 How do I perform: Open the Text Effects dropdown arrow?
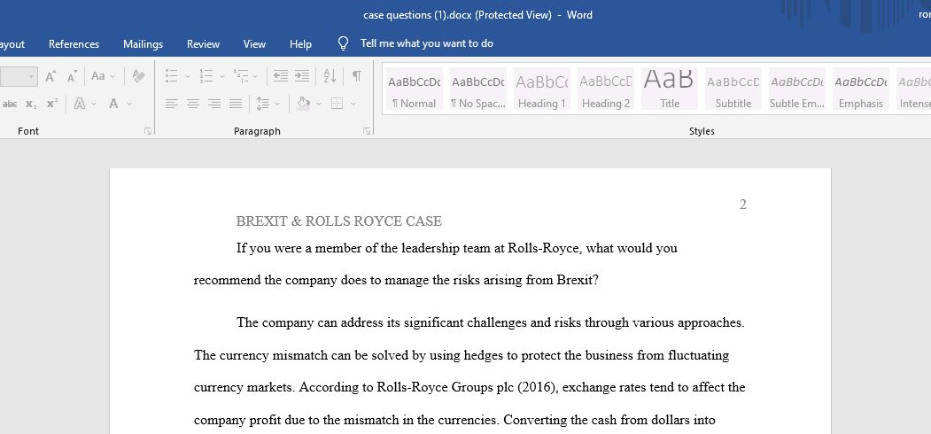[x=94, y=104]
